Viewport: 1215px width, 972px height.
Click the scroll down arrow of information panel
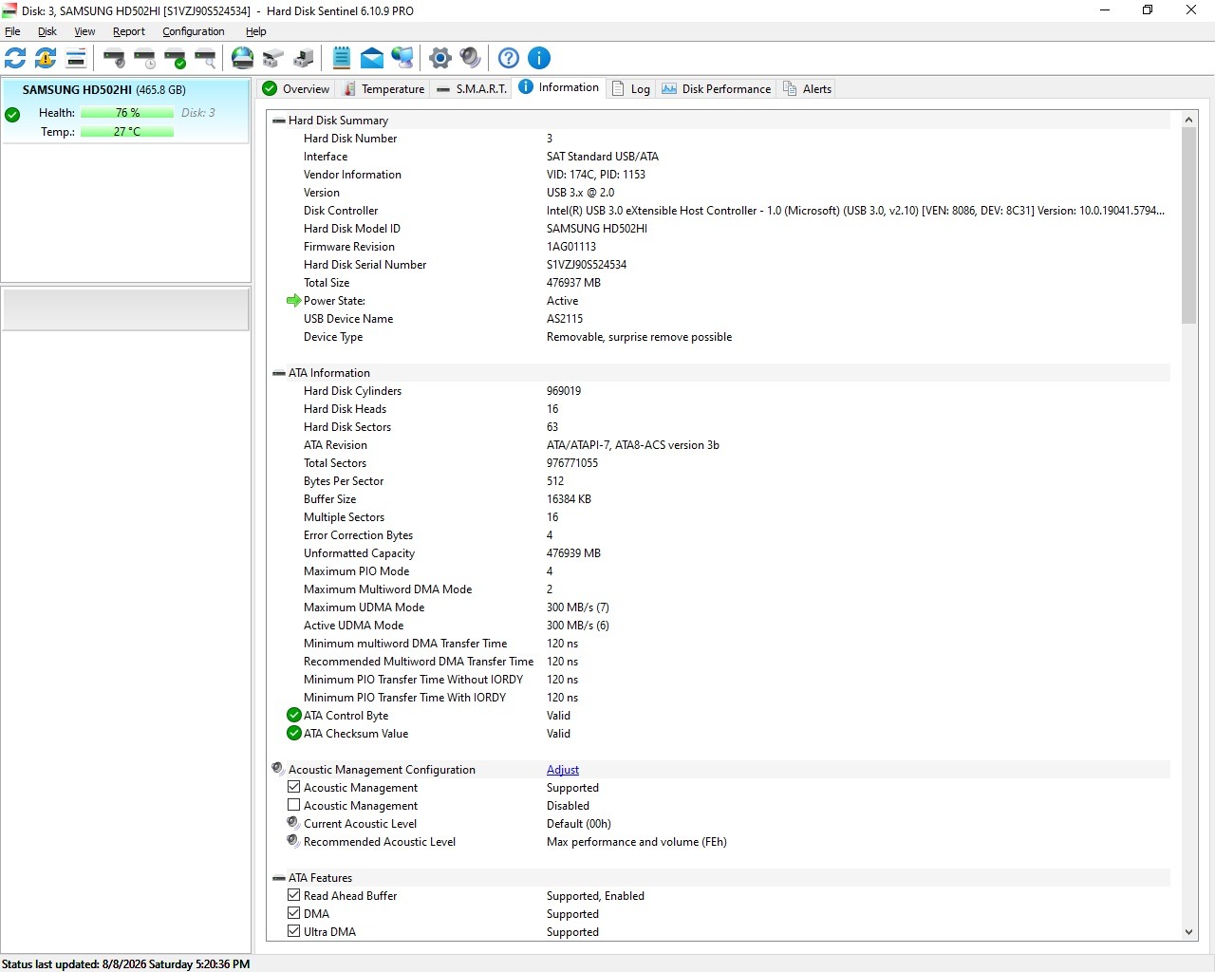(x=1188, y=932)
